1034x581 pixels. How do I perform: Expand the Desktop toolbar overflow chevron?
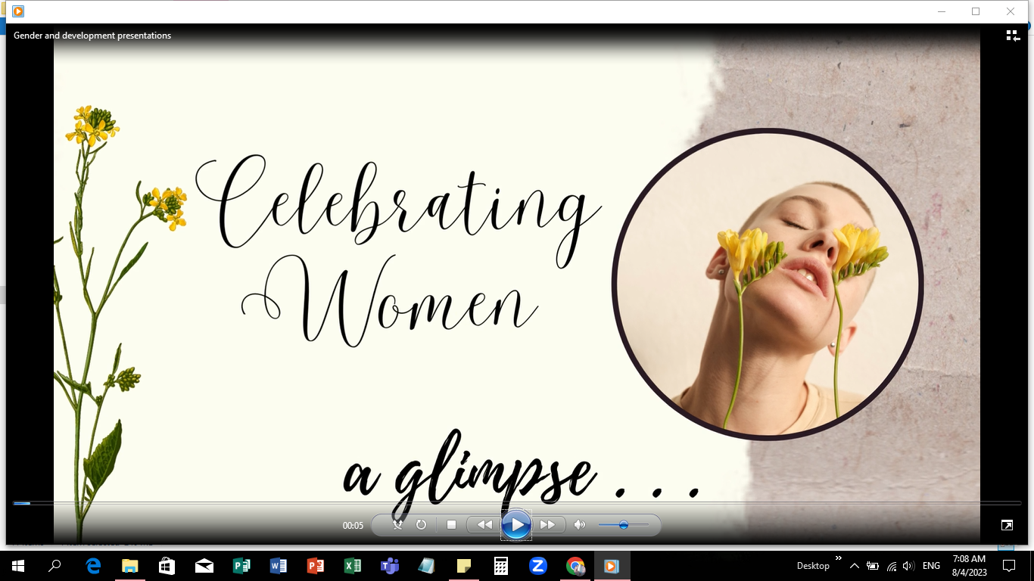838,558
